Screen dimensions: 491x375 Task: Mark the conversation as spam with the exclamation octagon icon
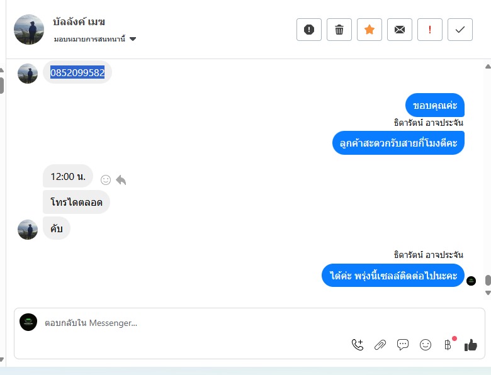pos(308,30)
